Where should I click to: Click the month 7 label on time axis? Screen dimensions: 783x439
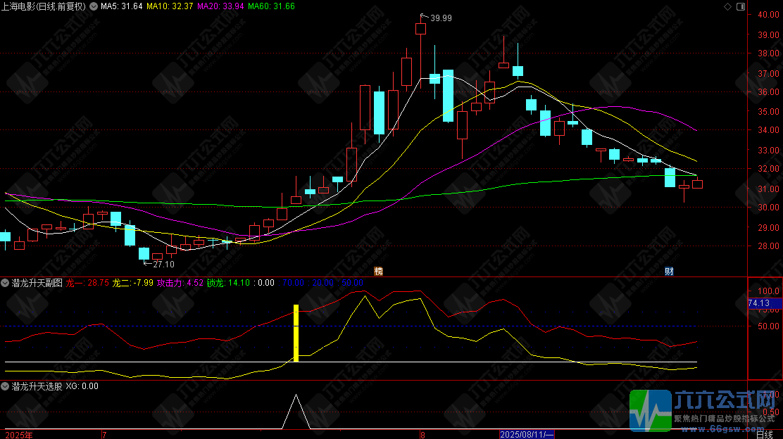104,435
